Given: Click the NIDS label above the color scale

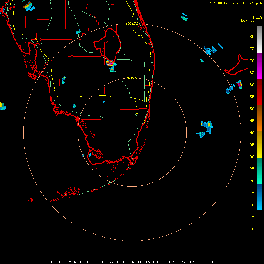Looking at the screenshot, I should pos(258,18).
